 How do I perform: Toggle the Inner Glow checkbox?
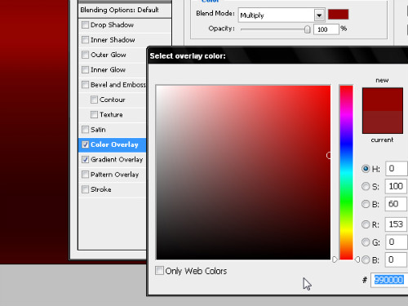tap(85, 69)
